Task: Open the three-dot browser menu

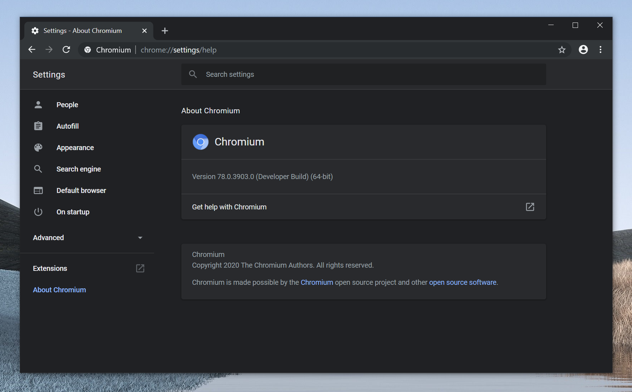Action: [600, 50]
